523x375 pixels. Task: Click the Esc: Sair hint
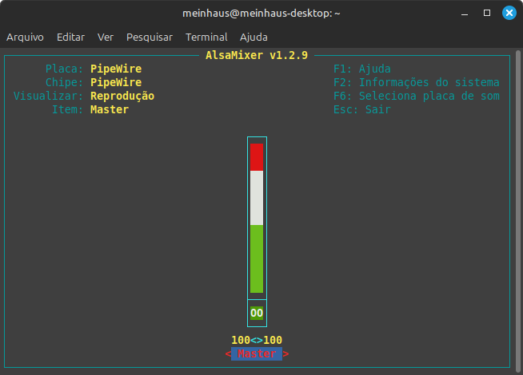coord(362,109)
